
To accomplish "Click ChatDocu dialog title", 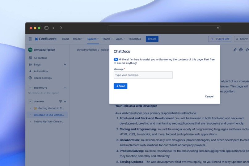I will [x=122, y=51].
